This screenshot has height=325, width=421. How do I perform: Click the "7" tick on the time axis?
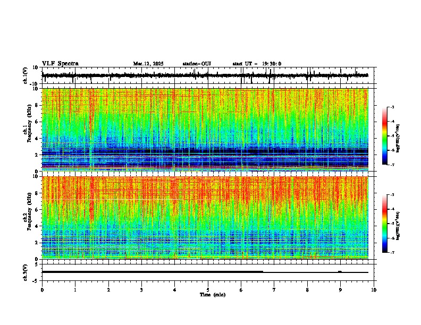(x=274, y=289)
